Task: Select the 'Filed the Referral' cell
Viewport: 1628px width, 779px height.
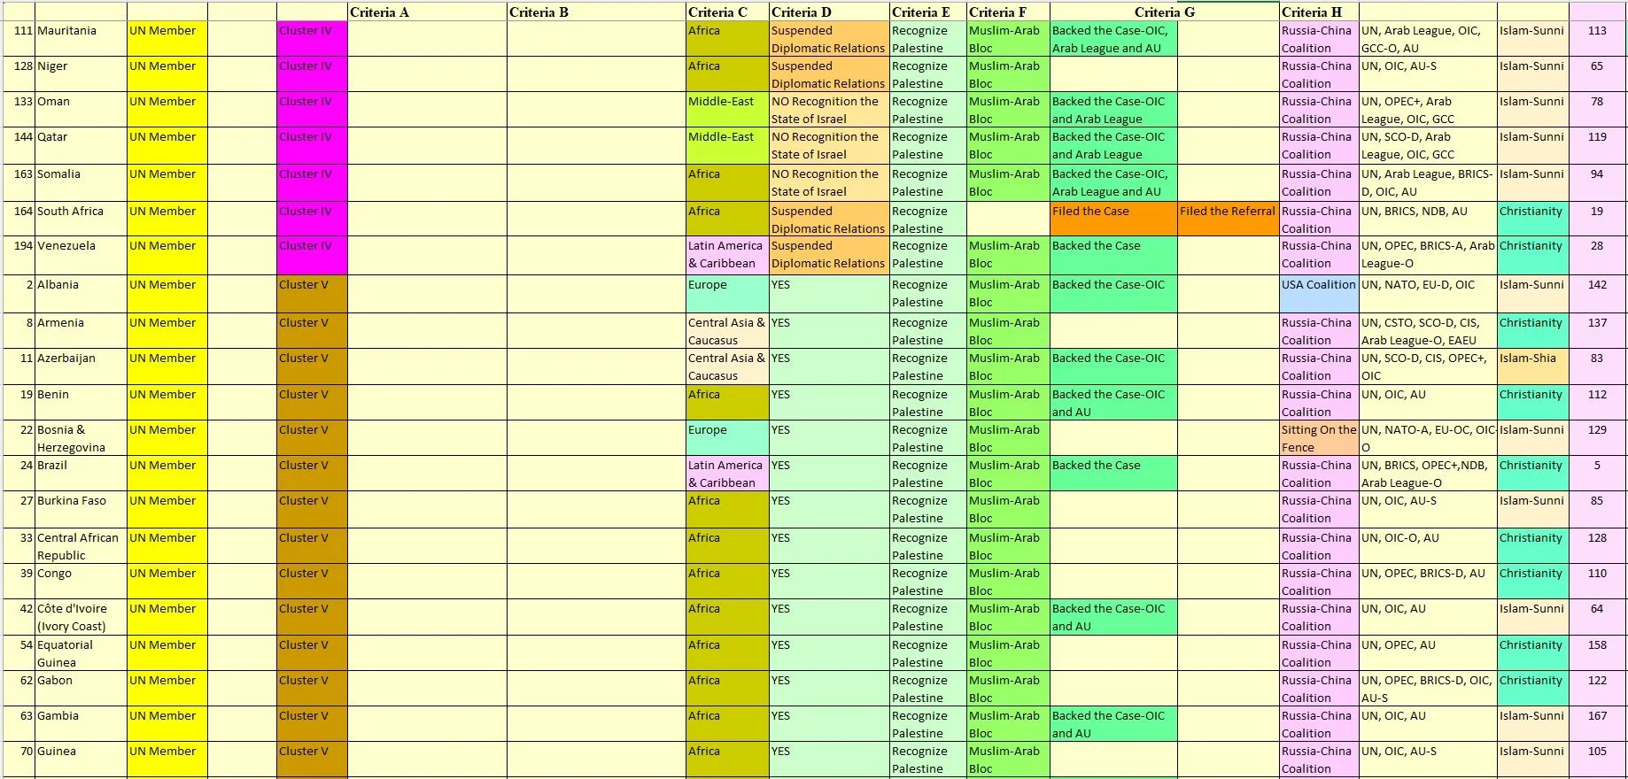Action: [x=1228, y=220]
